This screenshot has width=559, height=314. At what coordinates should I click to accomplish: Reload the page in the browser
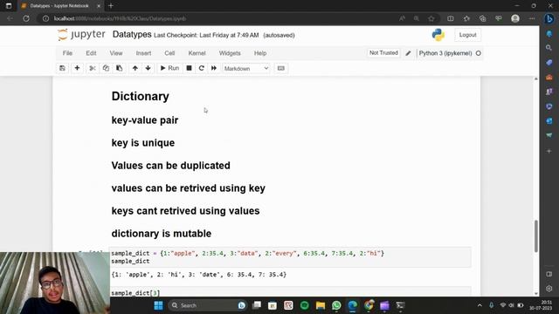[x=26, y=18]
